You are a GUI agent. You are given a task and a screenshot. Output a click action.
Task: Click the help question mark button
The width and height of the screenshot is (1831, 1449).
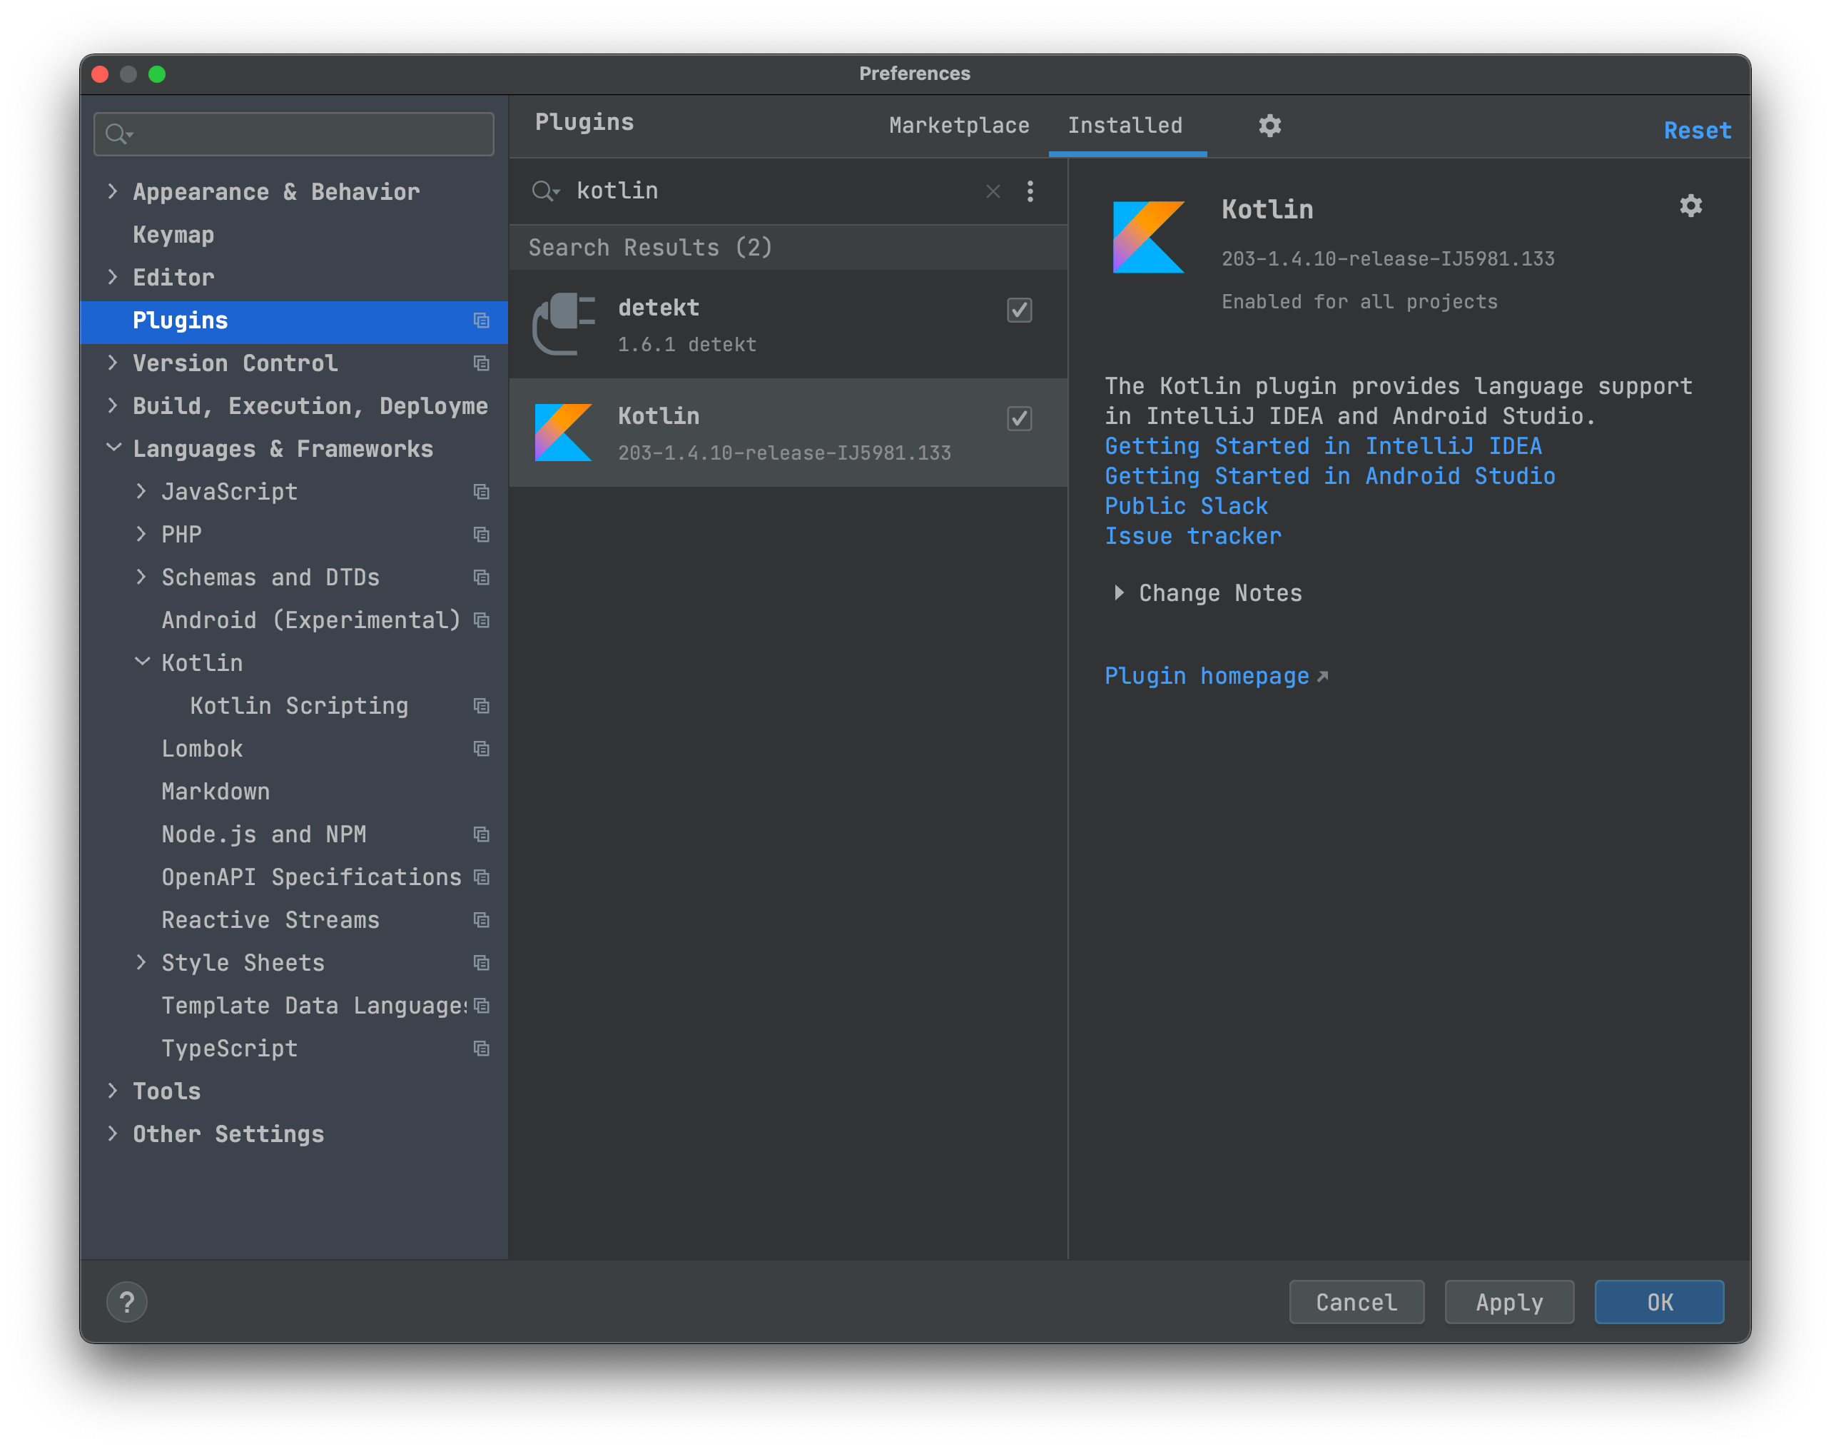[127, 1301]
